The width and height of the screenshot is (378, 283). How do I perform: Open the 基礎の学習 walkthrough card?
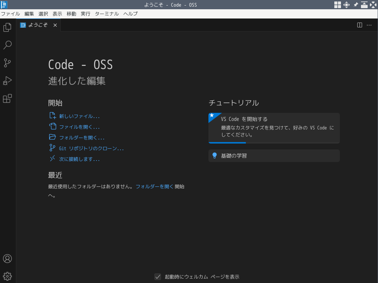coord(274,156)
